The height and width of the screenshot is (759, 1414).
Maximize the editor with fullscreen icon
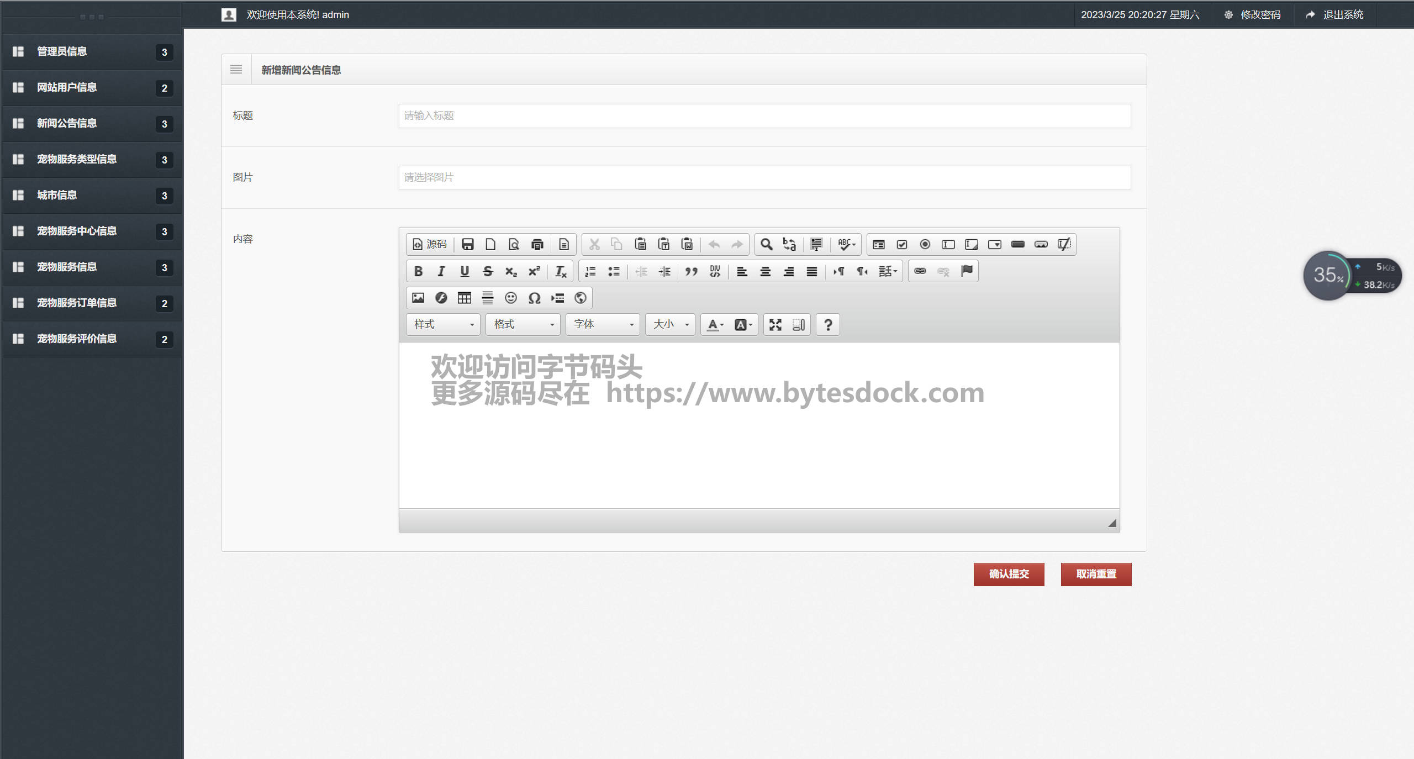[x=775, y=325]
